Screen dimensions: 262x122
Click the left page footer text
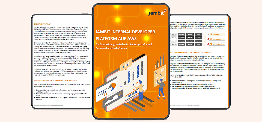click(48, 105)
